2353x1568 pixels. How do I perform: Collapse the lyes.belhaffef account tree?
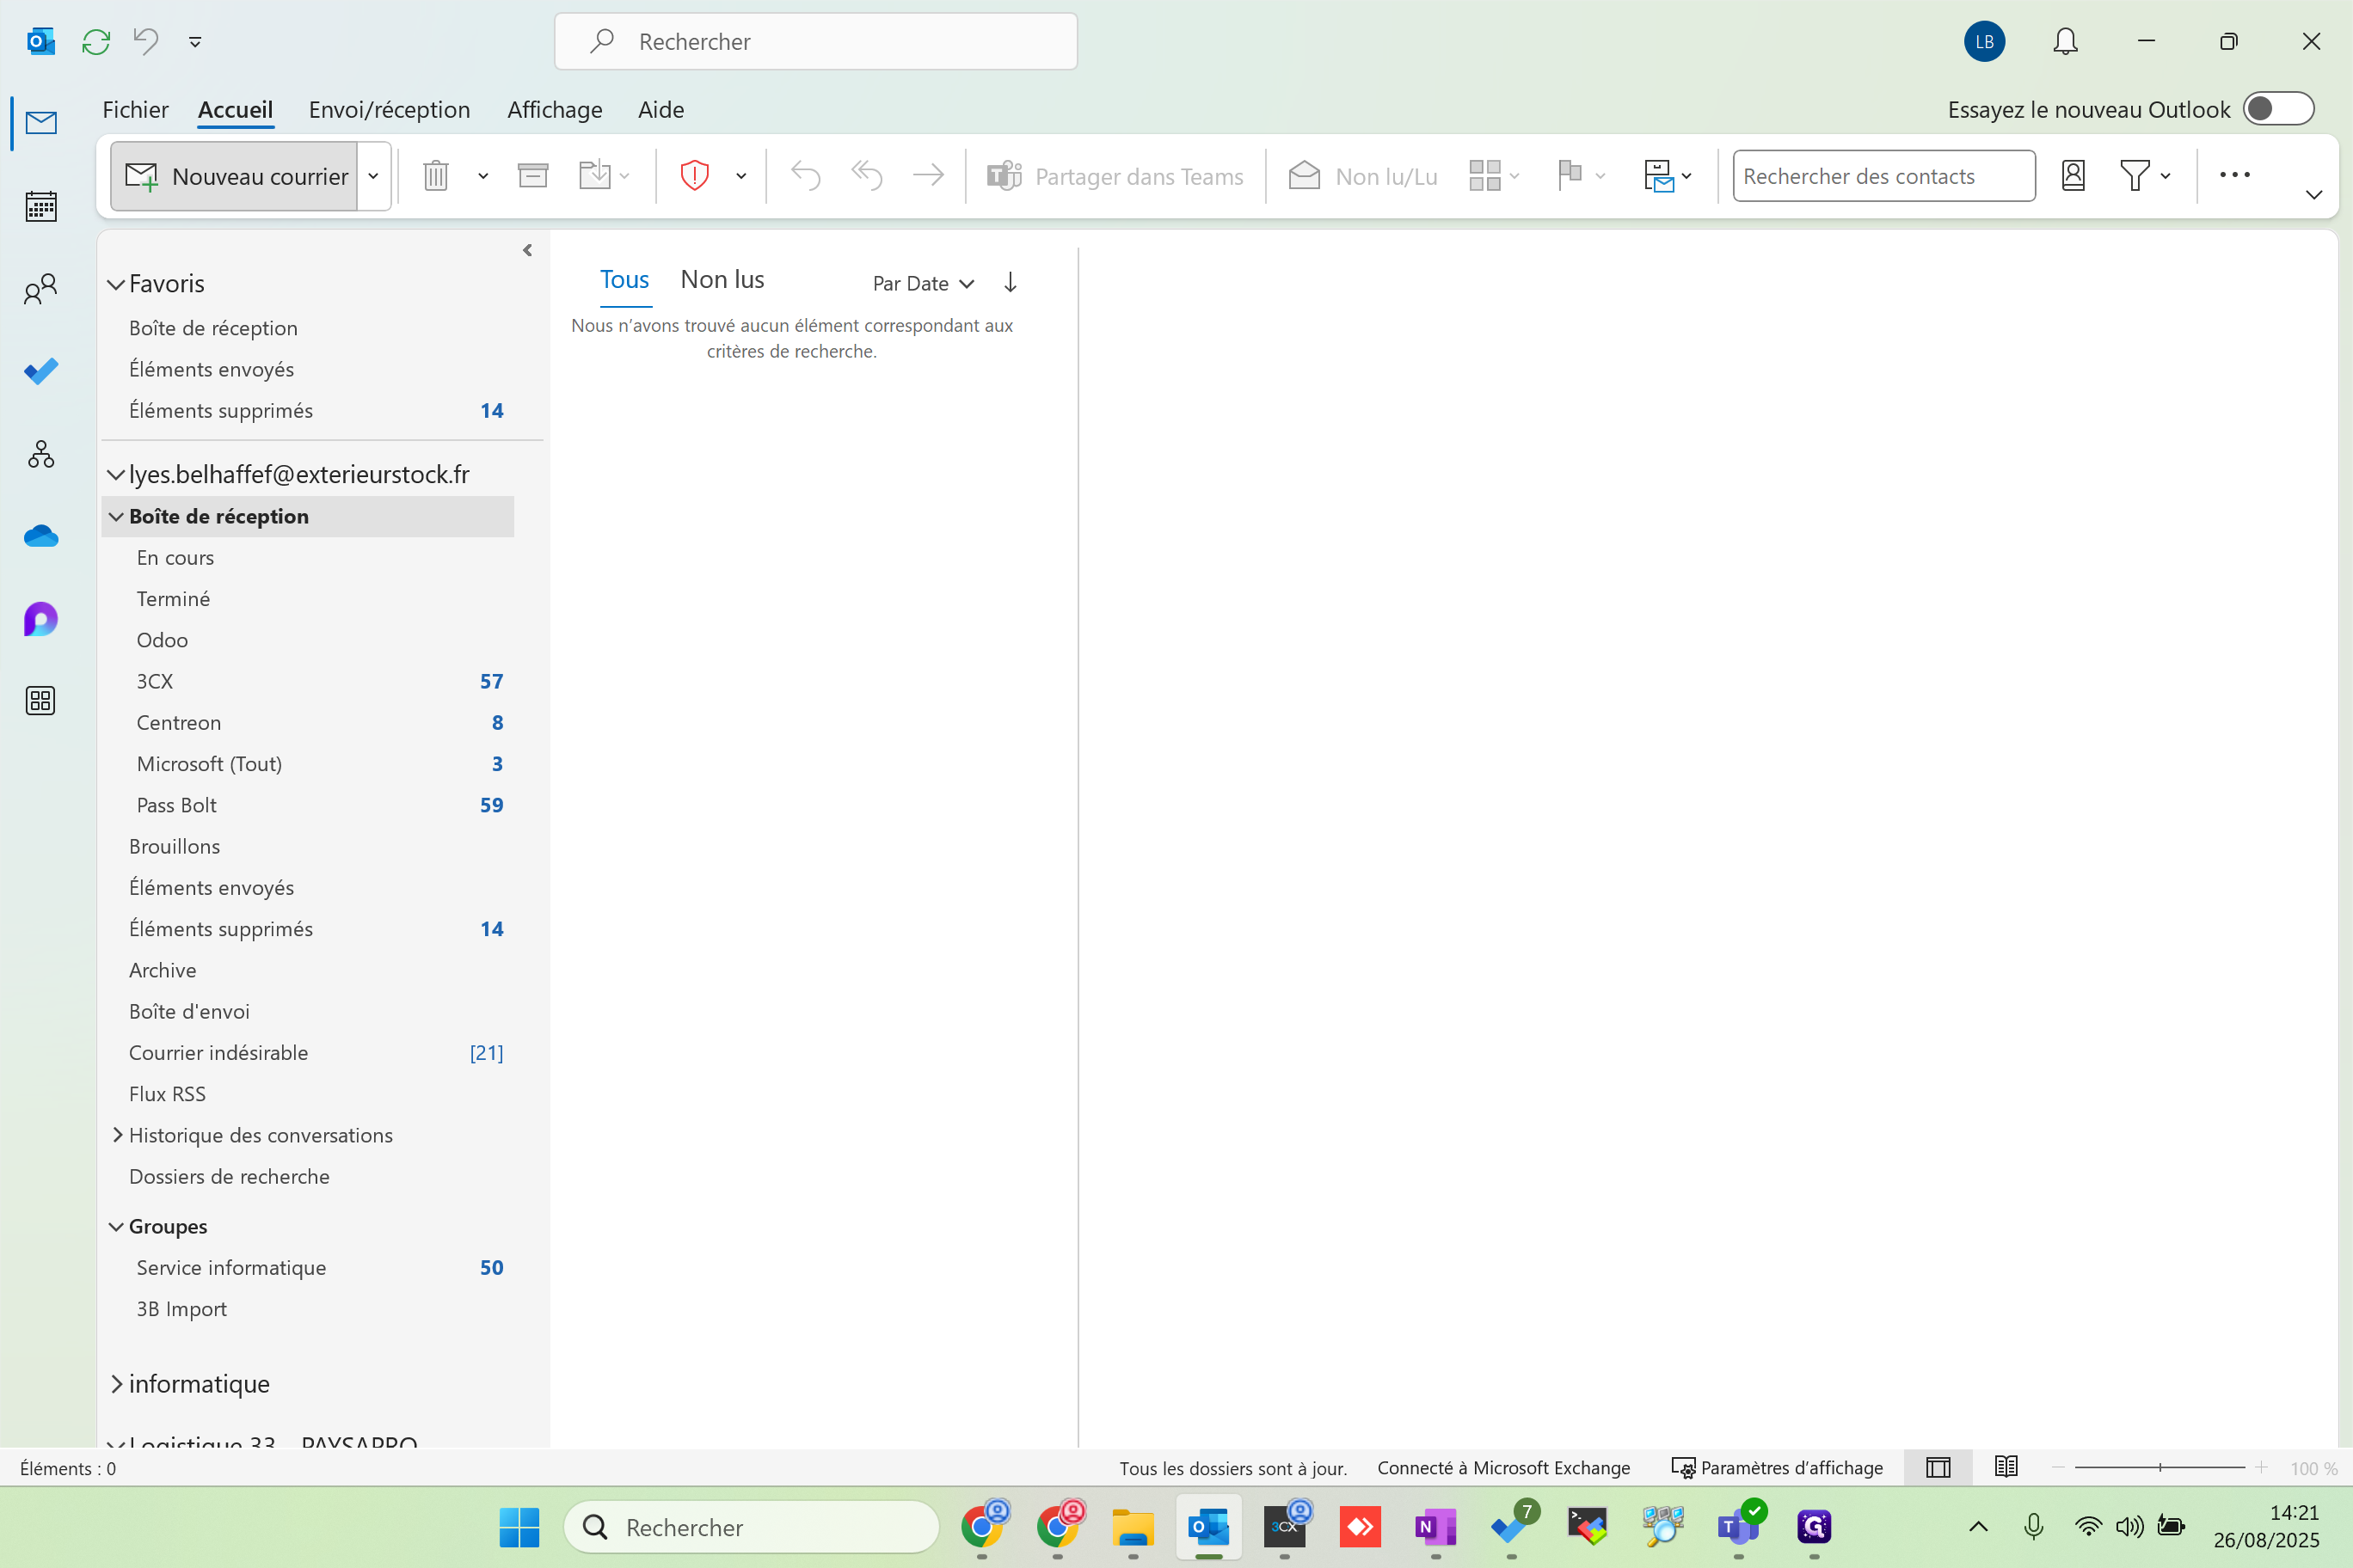pos(116,475)
